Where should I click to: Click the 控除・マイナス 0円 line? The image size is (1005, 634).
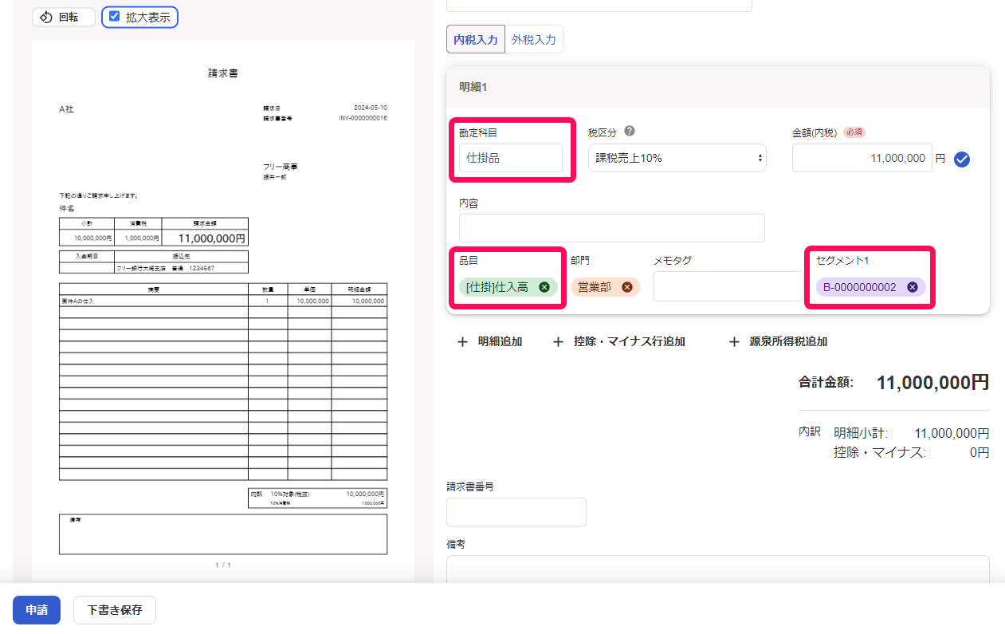(x=911, y=452)
